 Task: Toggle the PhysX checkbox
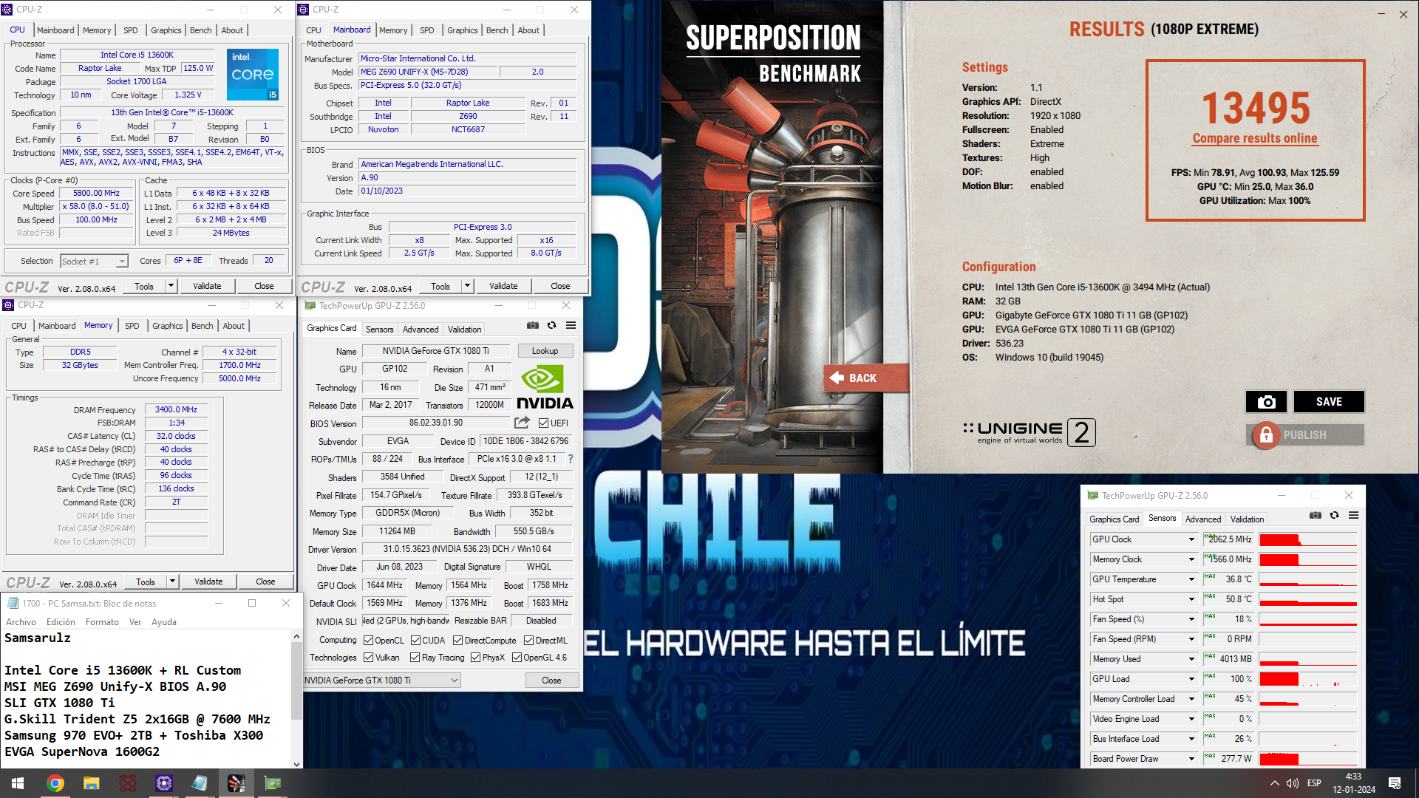coord(475,658)
